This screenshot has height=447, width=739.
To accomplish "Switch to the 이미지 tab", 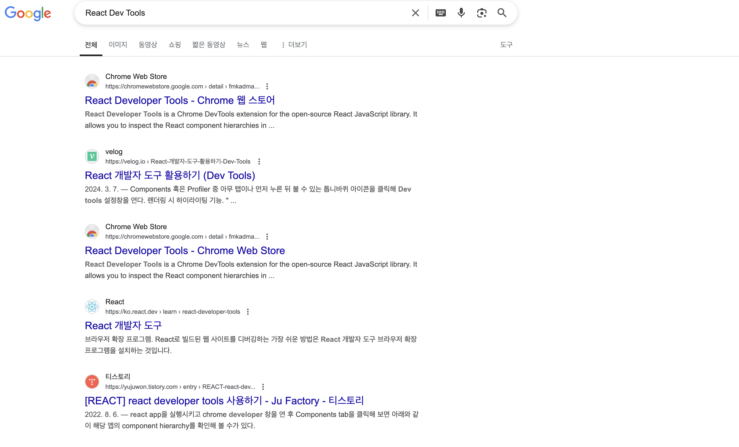I will click(x=118, y=45).
